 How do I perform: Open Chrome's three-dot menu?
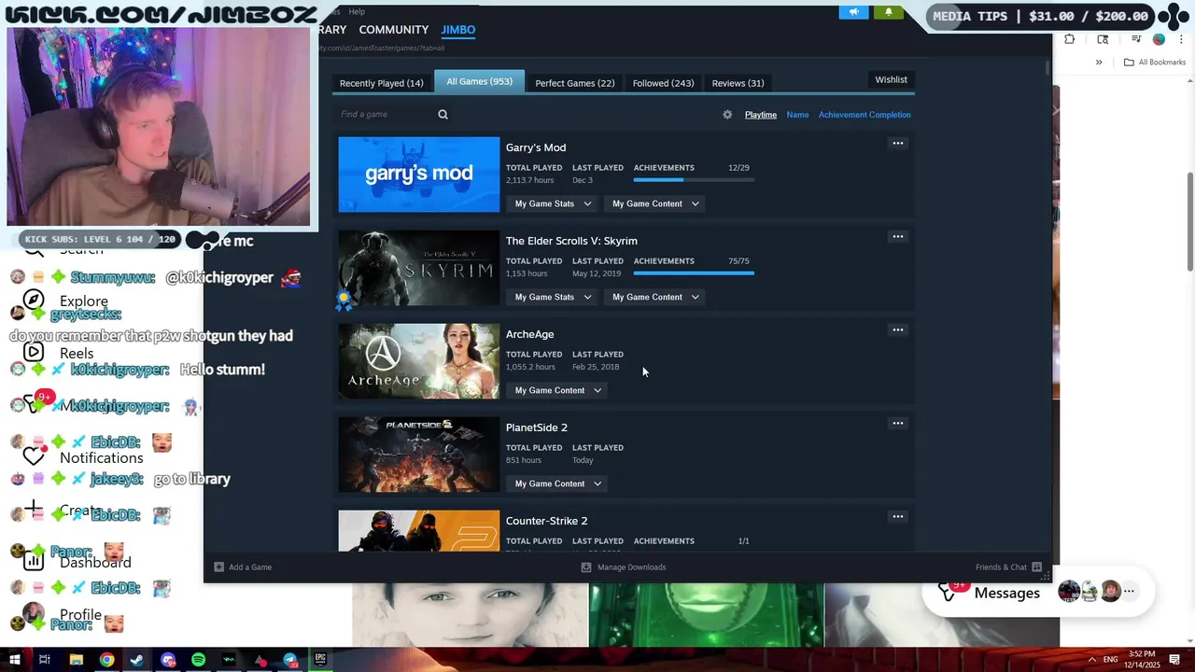pyautogui.click(x=1180, y=39)
